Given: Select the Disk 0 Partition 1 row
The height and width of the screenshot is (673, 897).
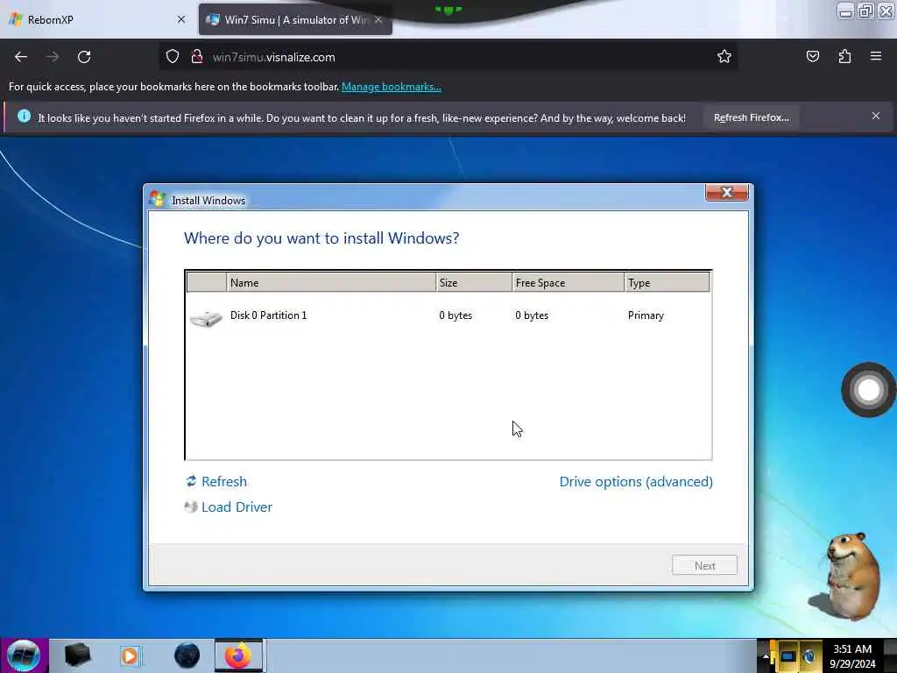Looking at the screenshot, I should click(448, 315).
